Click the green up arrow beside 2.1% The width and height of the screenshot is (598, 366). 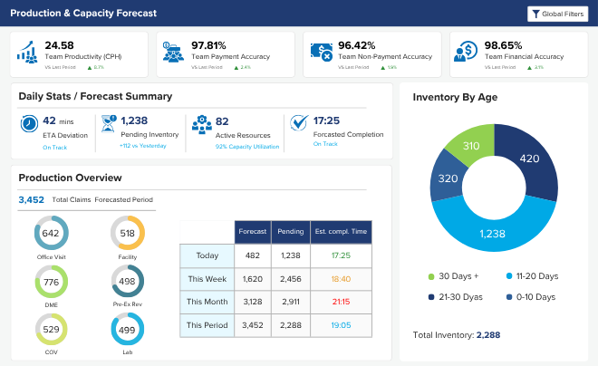pos(529,68)
